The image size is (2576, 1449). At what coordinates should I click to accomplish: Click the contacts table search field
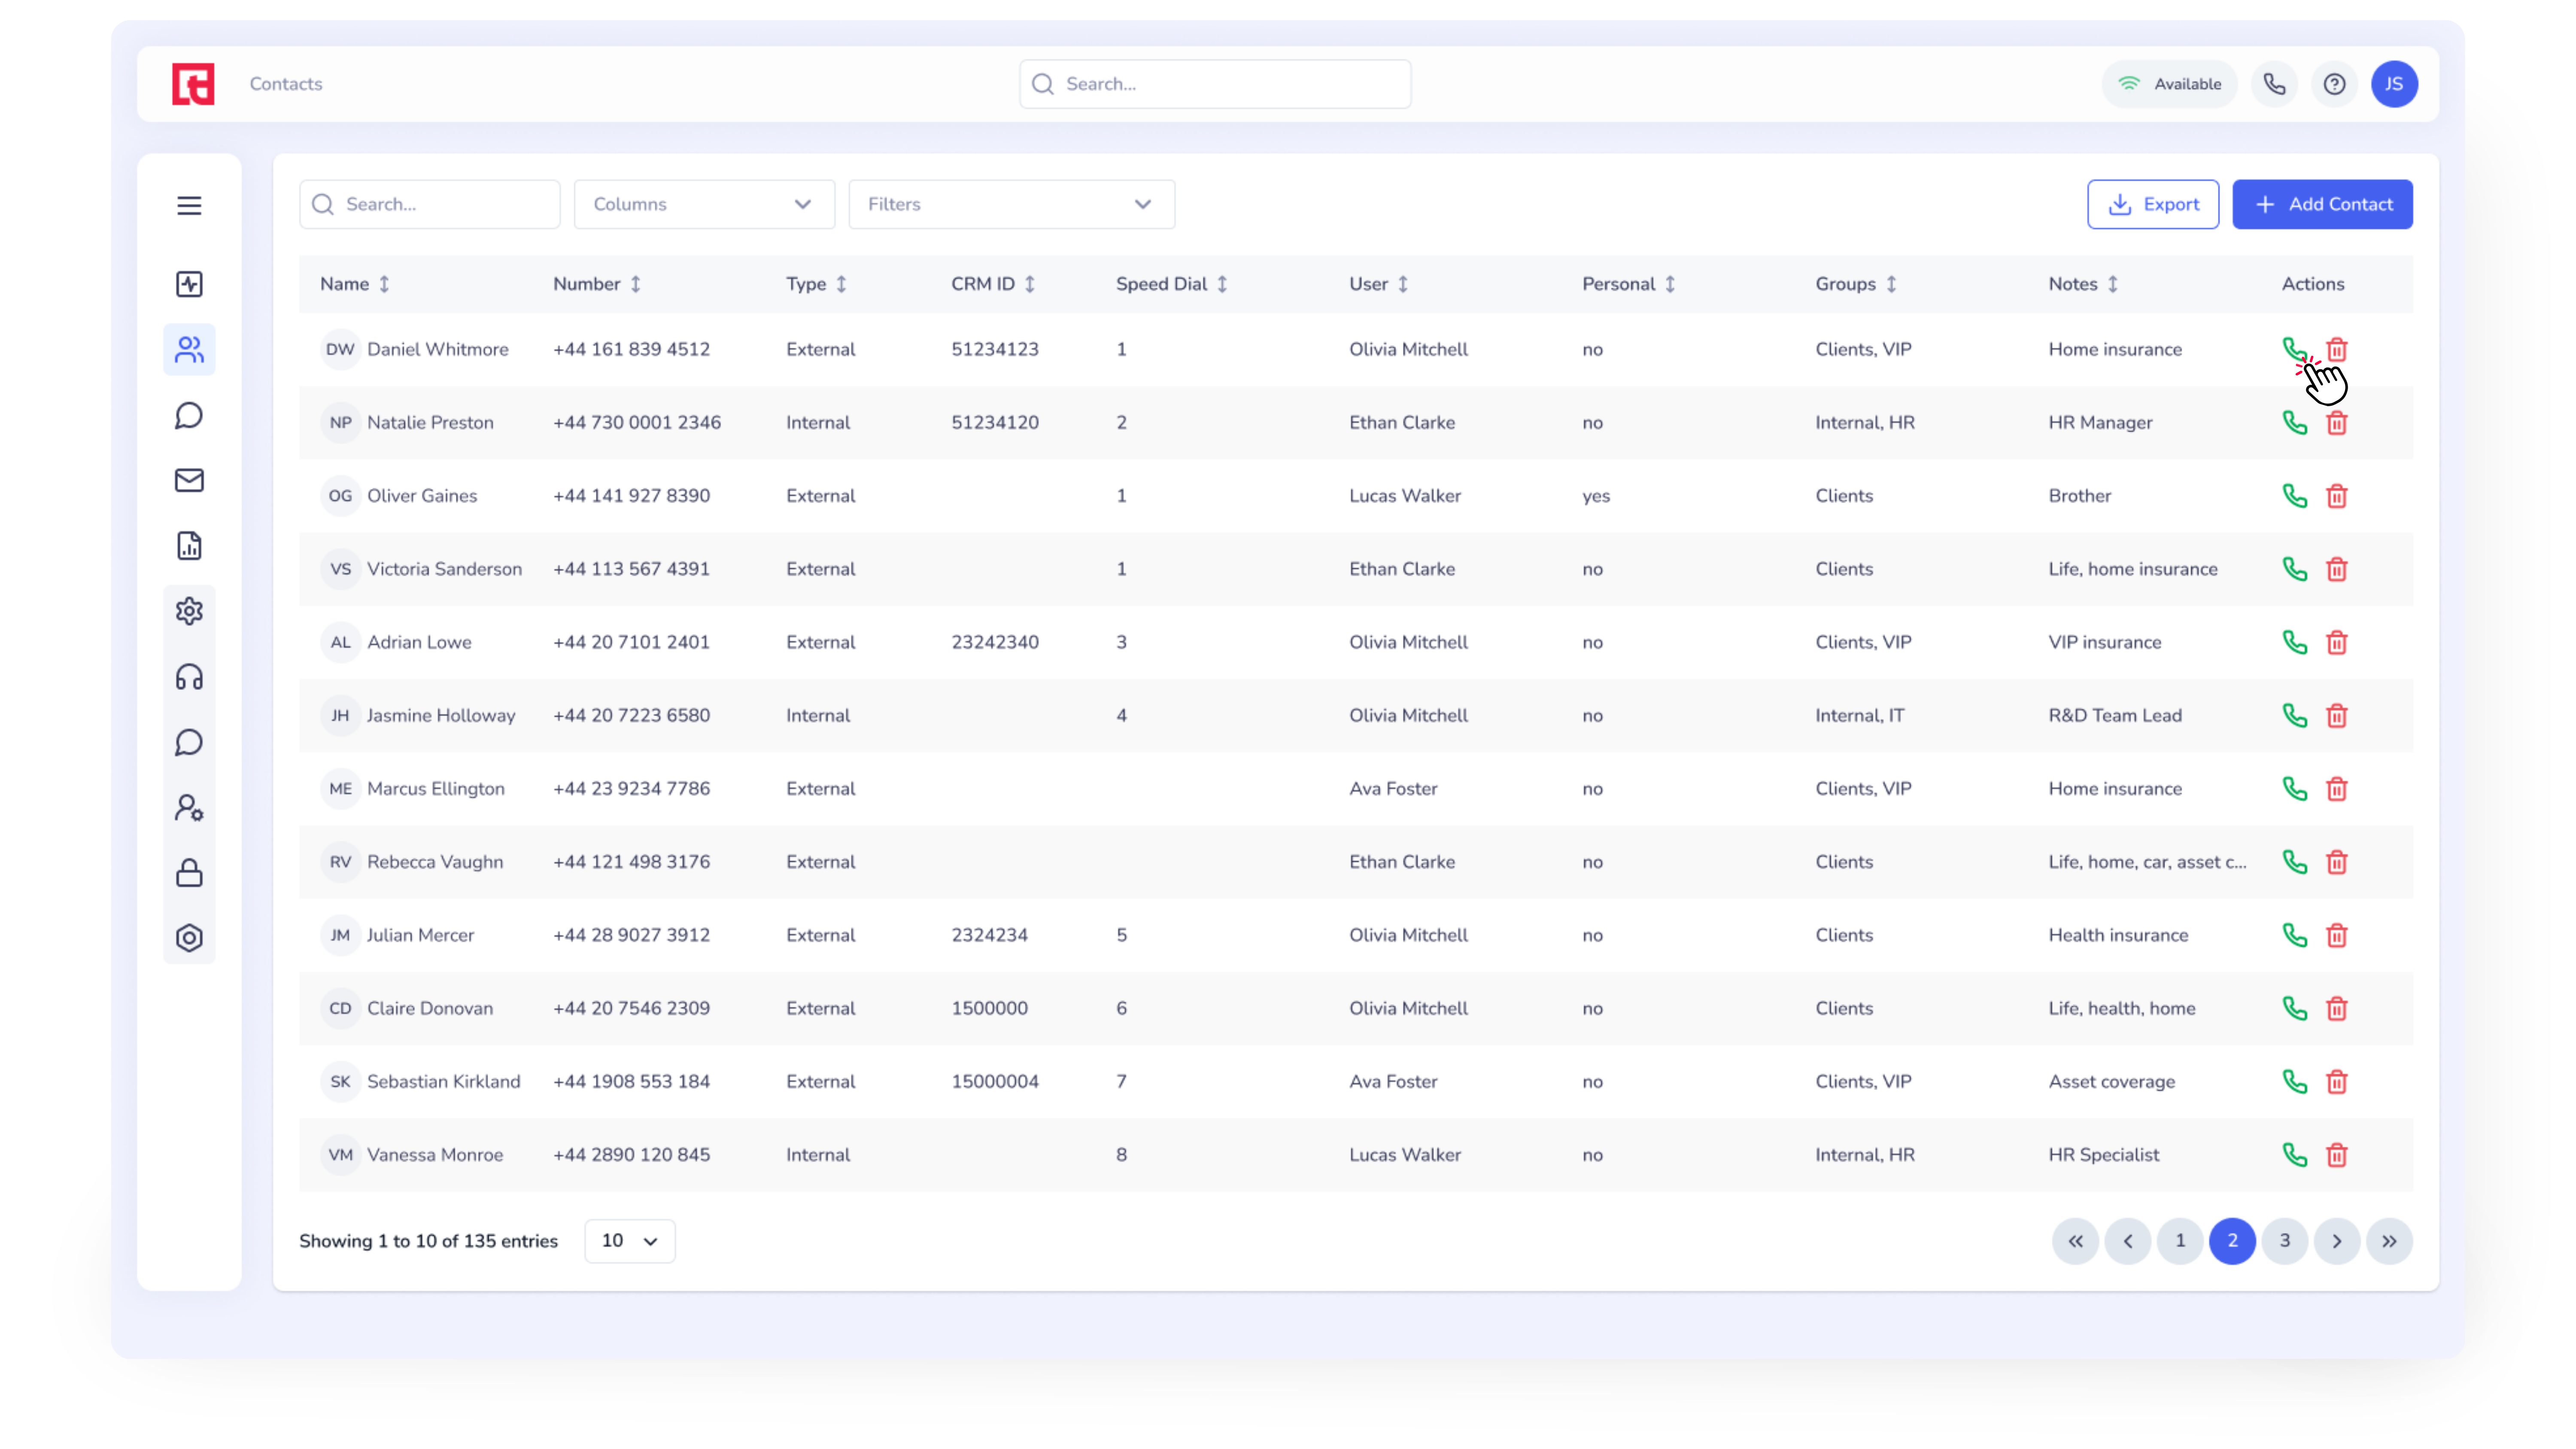click(x=430, y=204)
